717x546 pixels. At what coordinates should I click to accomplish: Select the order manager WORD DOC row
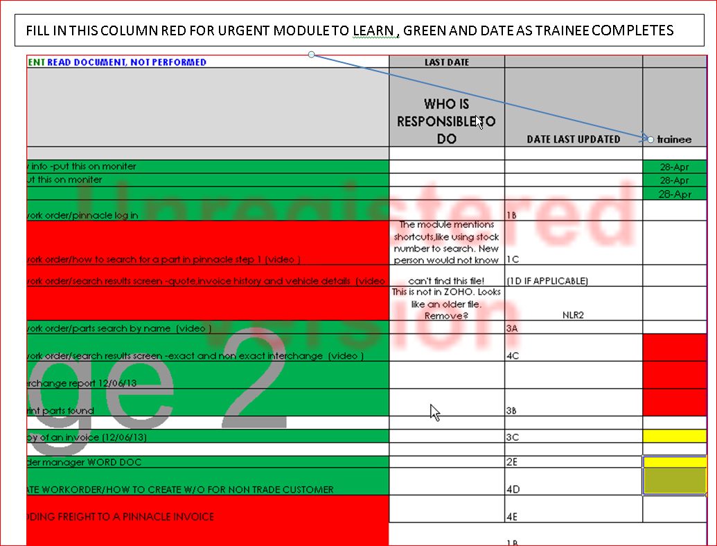click(x=208, y=462)
